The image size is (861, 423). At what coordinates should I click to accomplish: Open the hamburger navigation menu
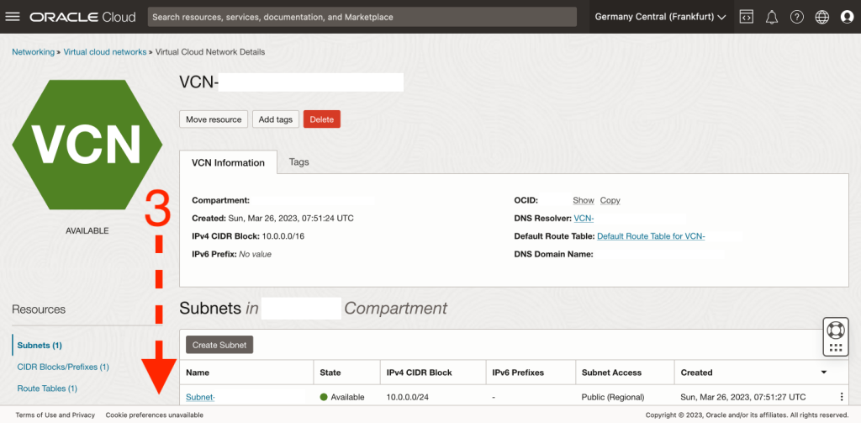pyautogui.click(x=13, y=17)
